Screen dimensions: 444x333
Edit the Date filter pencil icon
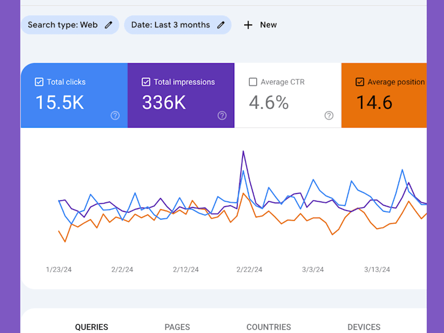pos(221,25)
